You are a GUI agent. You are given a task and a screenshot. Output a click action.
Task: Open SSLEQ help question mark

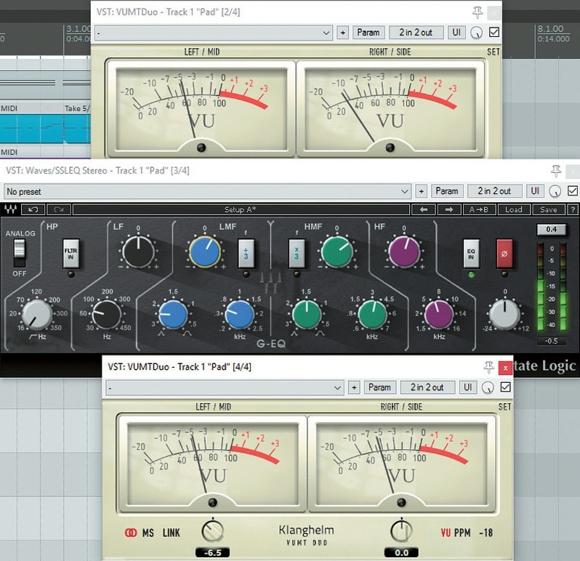point(573,210)
